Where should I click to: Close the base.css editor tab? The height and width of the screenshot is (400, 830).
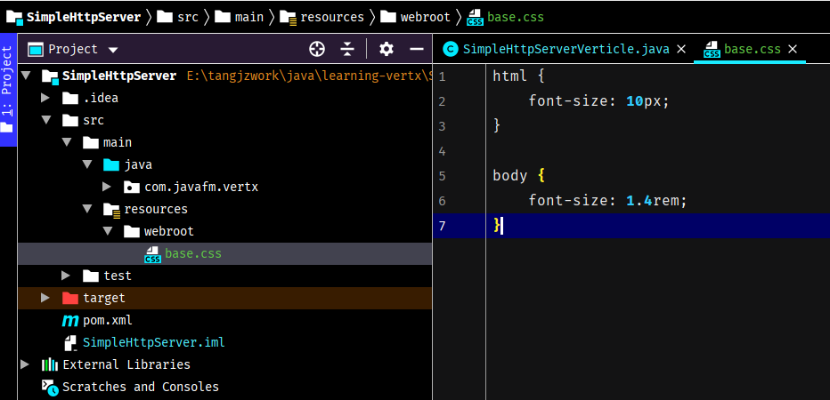(793, 50)
